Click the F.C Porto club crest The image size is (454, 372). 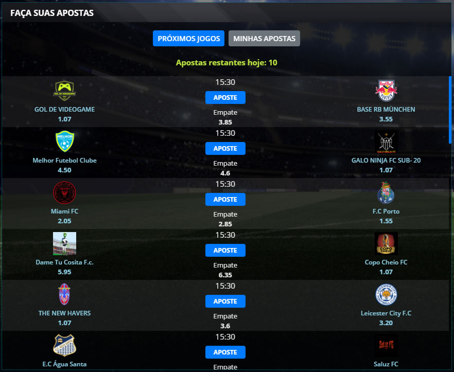(x=386, y=193)
